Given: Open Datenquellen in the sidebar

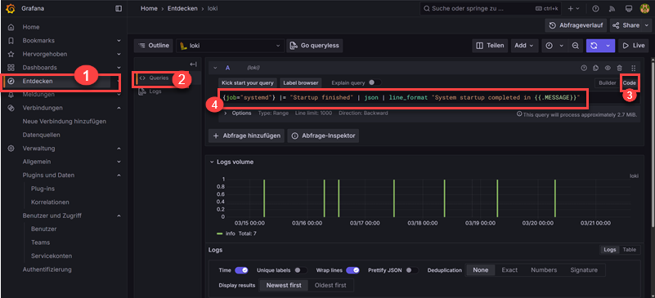Looking at the screenshot, I should pos(42,135).
